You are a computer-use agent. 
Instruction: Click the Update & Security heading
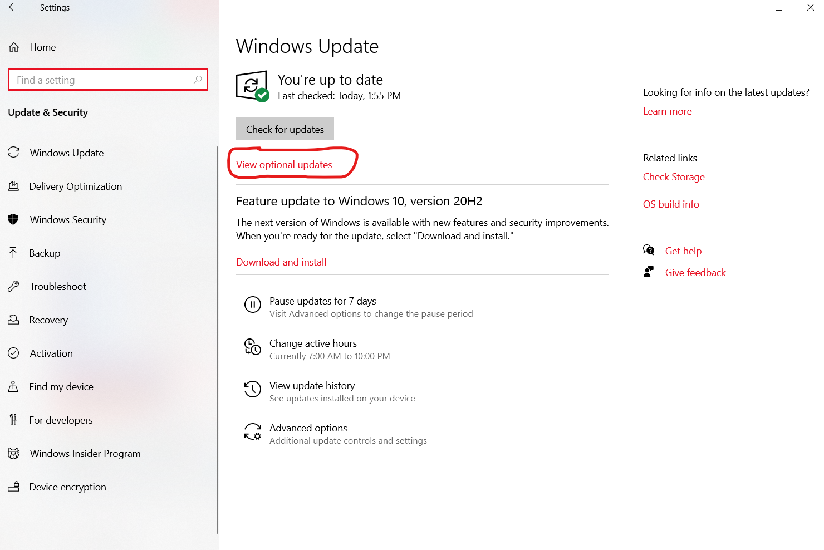point(48,112)
